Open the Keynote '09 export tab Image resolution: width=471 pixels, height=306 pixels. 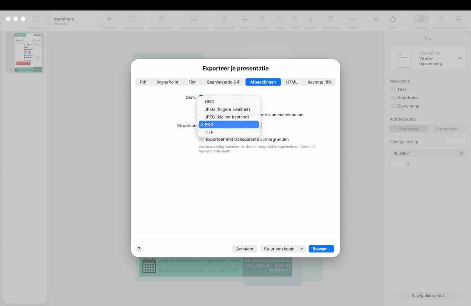[x=319, y=82]
